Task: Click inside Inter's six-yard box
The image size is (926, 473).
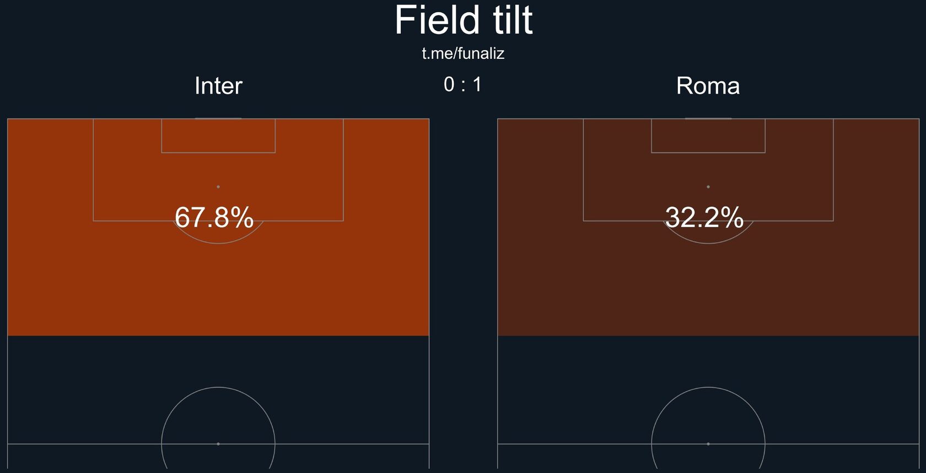Action: coord(218,135)
